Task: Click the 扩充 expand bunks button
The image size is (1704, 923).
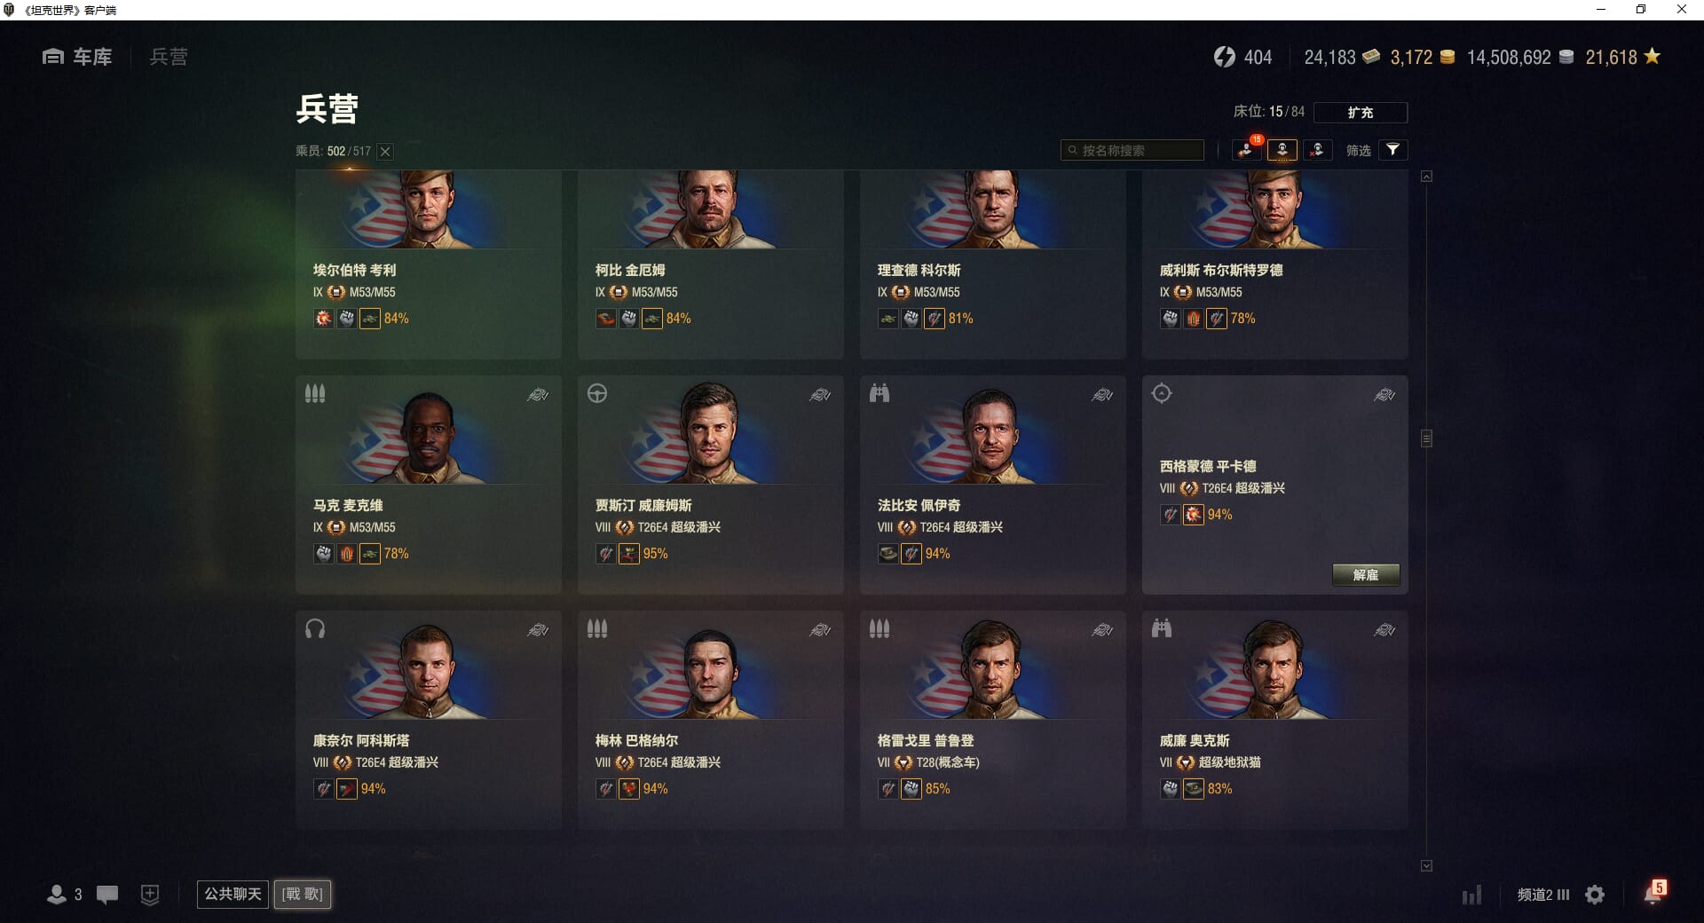Action: tap(1360, 113)
